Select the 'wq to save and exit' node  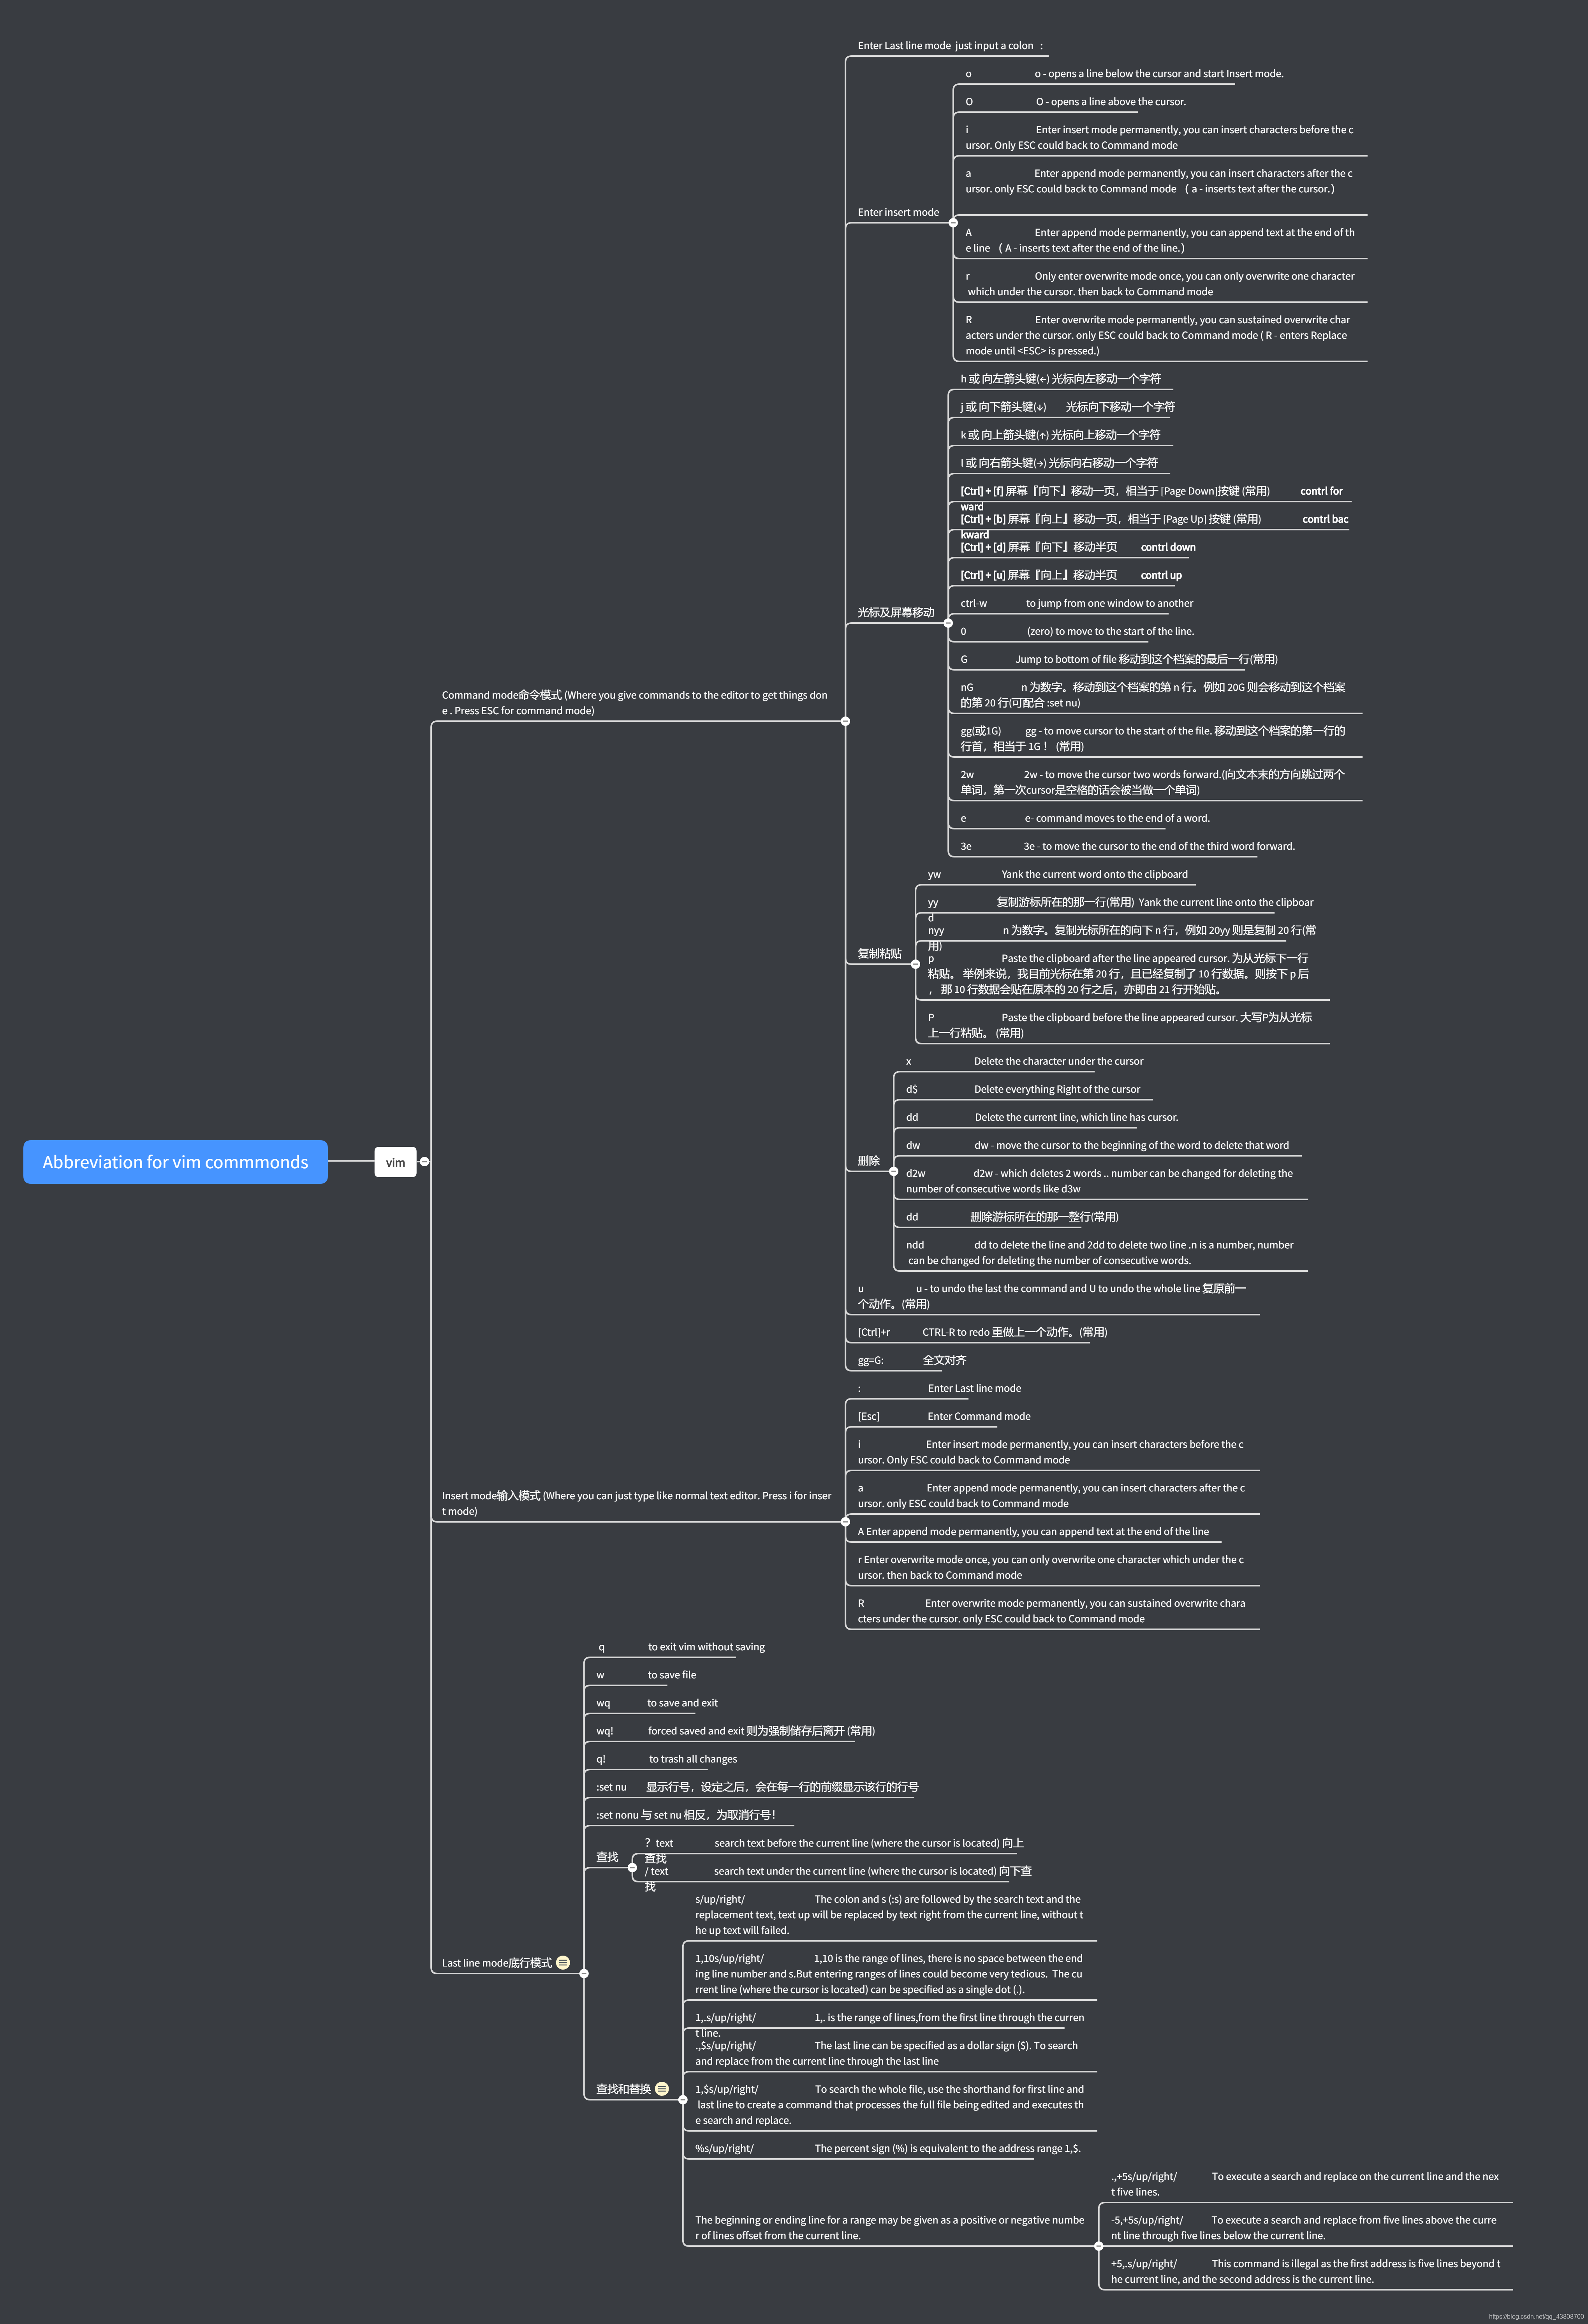[x=657, y=1703]
